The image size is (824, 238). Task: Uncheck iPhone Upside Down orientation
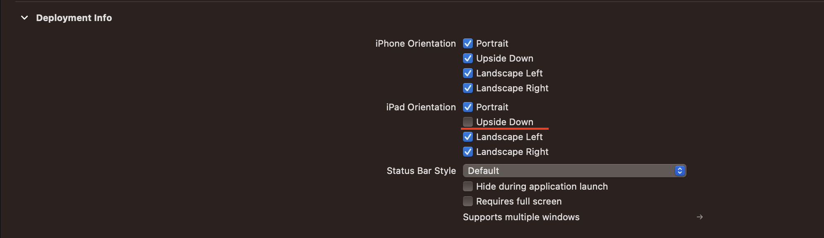(x=468, y=58)
